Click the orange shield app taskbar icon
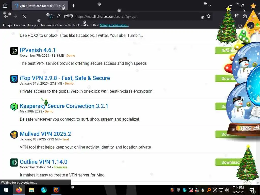The image size is (260, 195). click(56, 190)
